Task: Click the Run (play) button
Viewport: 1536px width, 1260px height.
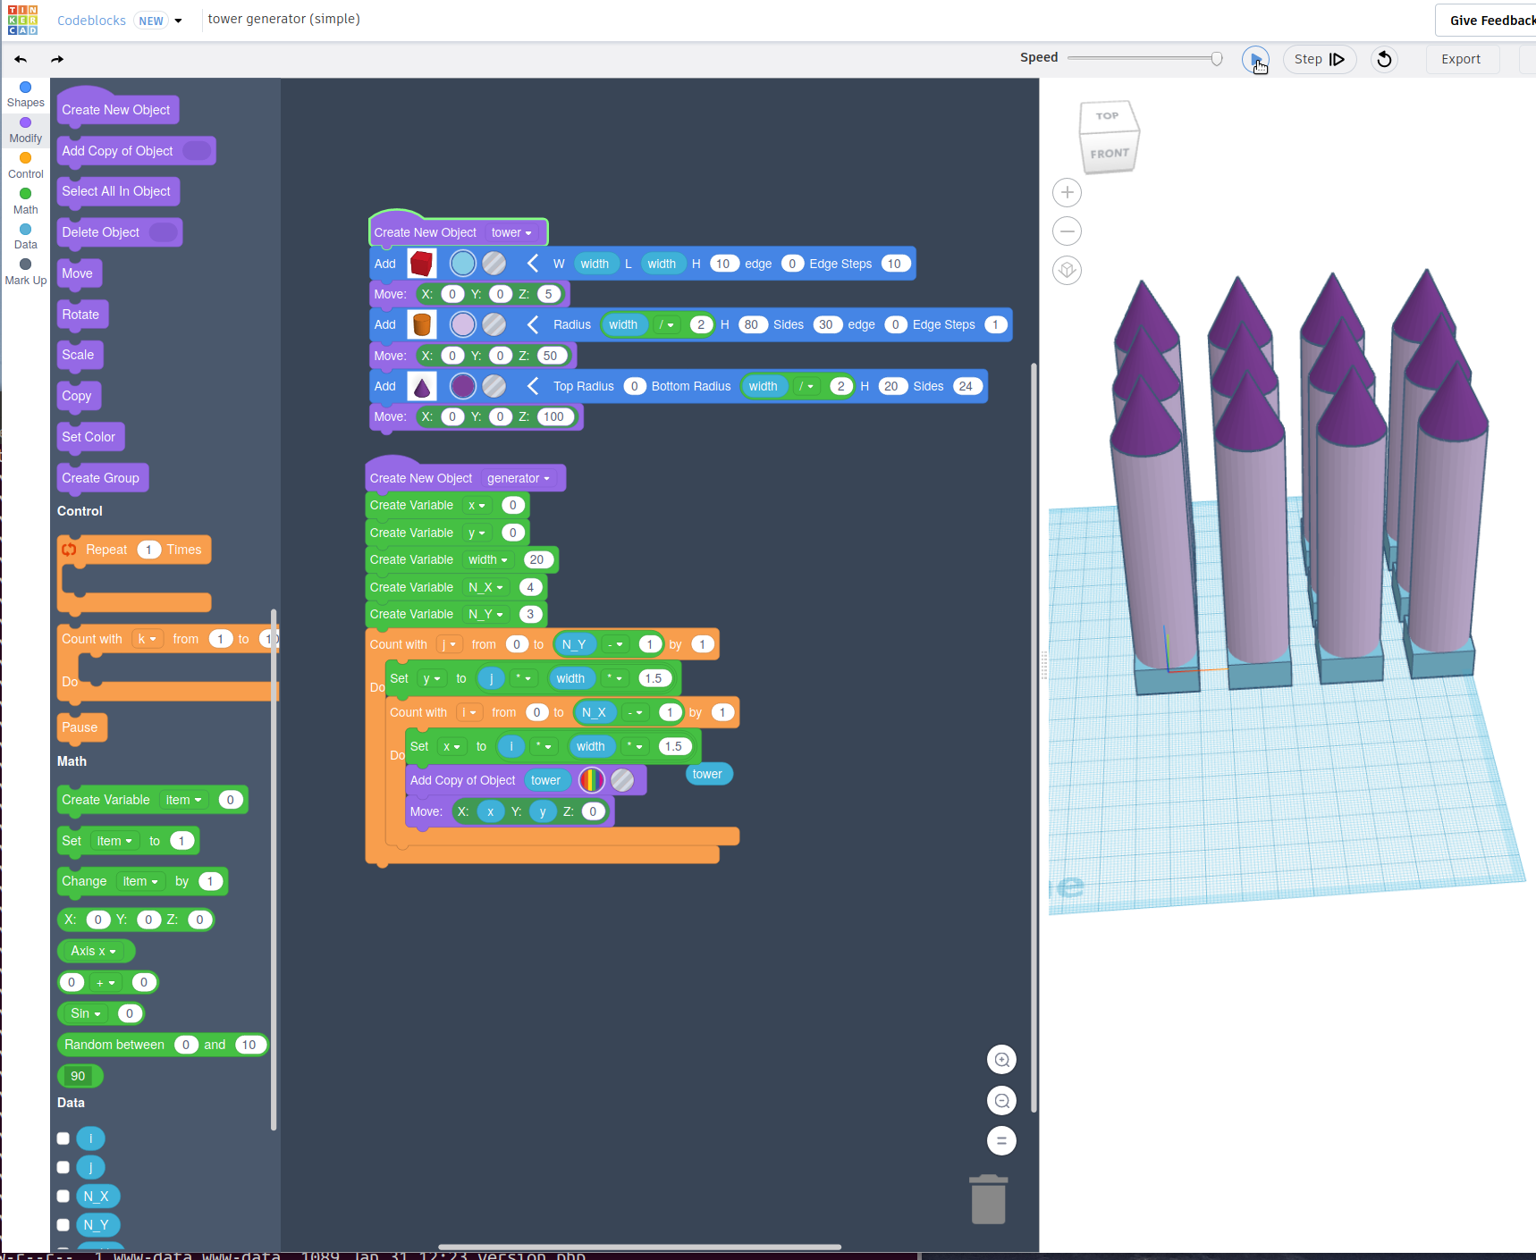Action: 1254,59
